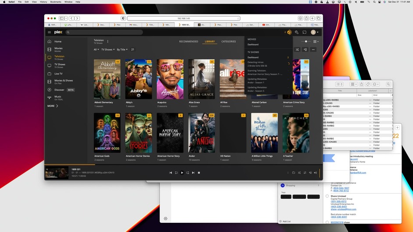Expand MORE in the Plex sidebar
The image size is (413, 232).
(x=53, y=106)
